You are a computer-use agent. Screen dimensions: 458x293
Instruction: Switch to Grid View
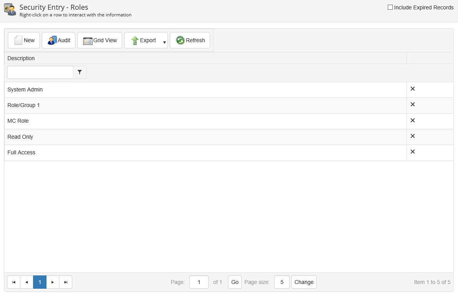point(100,40)
